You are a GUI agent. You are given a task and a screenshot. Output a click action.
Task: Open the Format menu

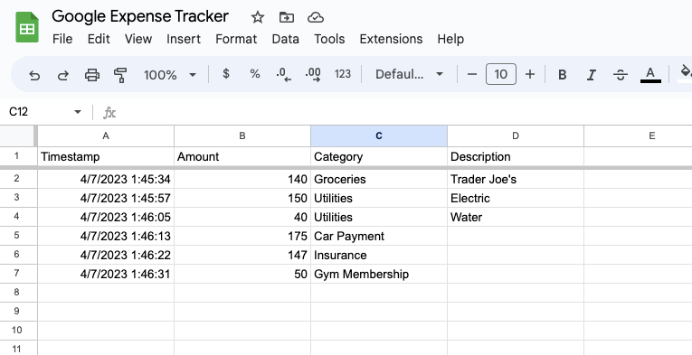pyautogui.click(x=236, y=39)
